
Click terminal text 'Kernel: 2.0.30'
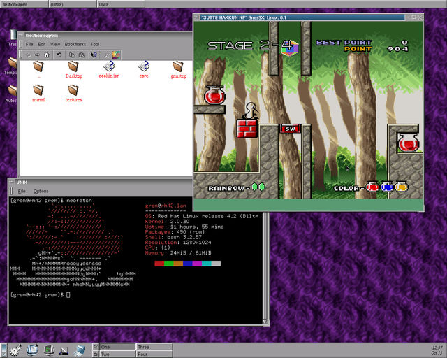pyautogui.click(x=167, y=221)
